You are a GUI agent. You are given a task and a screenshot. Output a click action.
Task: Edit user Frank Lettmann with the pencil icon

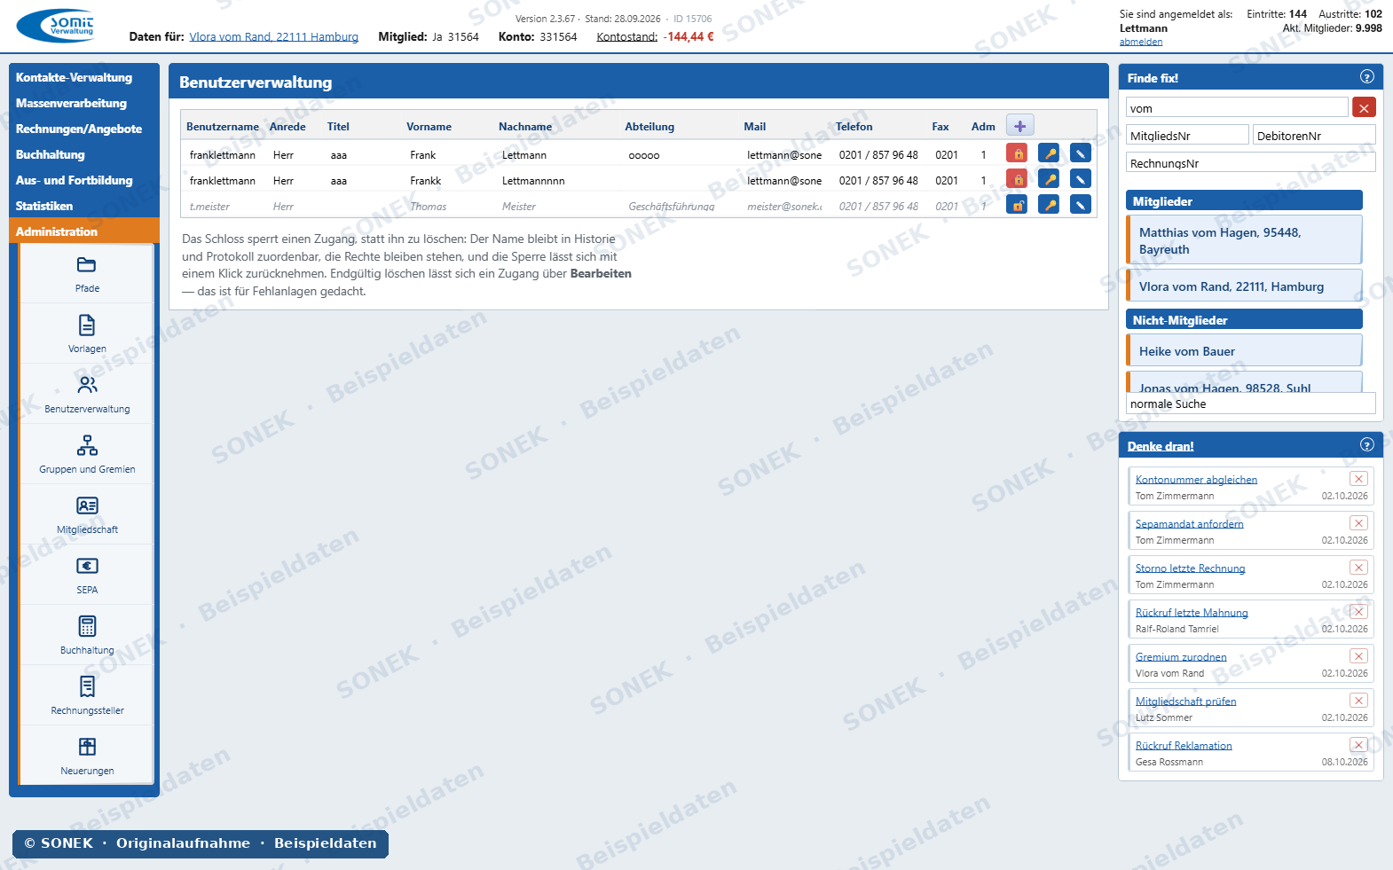pyautogui.click(x=1081, y=153)
